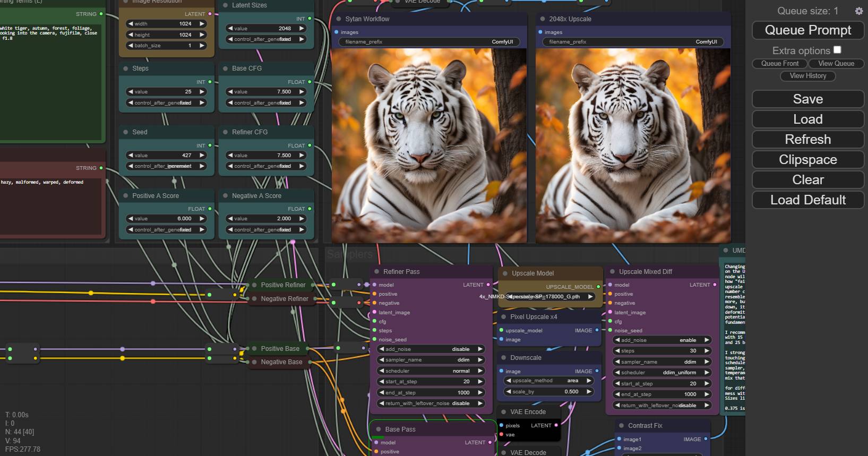Viewport: 868px width, 456px height.
Task: Enable the Extra options checkbox
Action: [837, 50]
